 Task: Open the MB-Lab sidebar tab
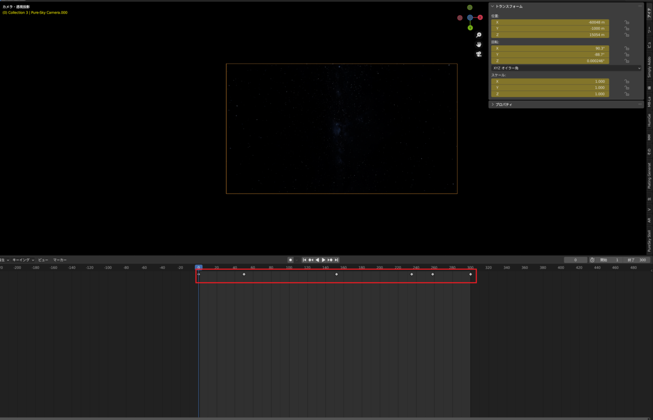tap(649, 101)
